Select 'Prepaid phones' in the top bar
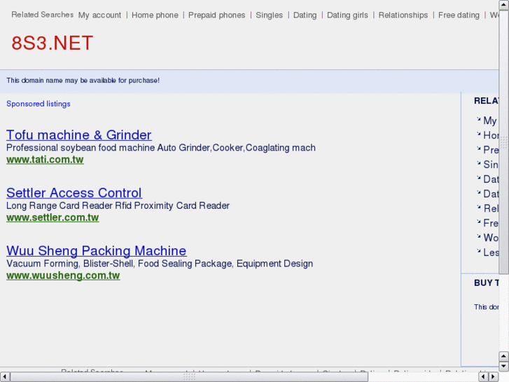This screenshot has width=509, height=382. pyautogui.click(x=217, y=15)
